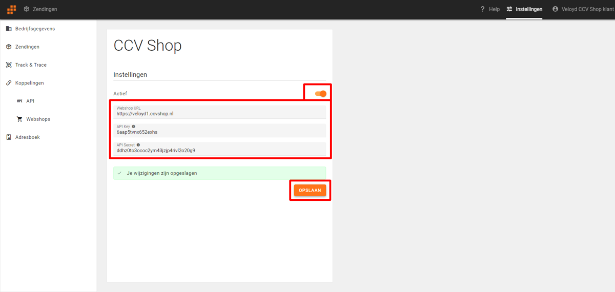Click the Help question mark icon
615x292 pixels.
[x=482, y=9]
